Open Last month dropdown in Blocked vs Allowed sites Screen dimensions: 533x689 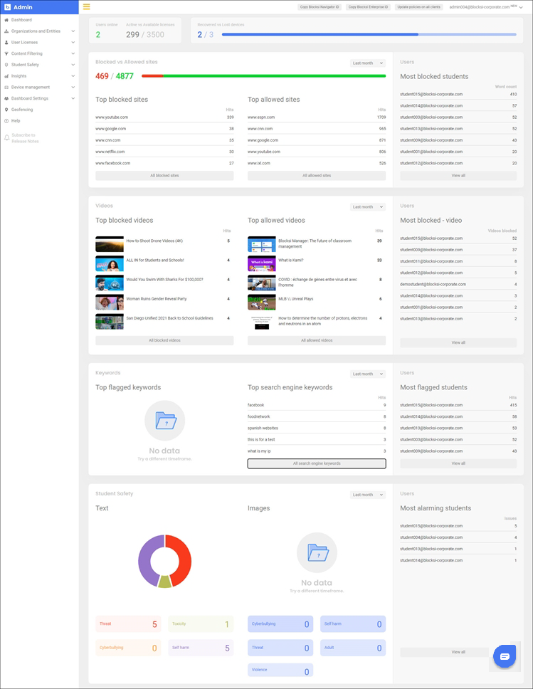368,63
